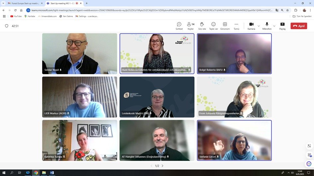Click translate page icon in address bar
The image size is (314, 176).
coord(277,10)
